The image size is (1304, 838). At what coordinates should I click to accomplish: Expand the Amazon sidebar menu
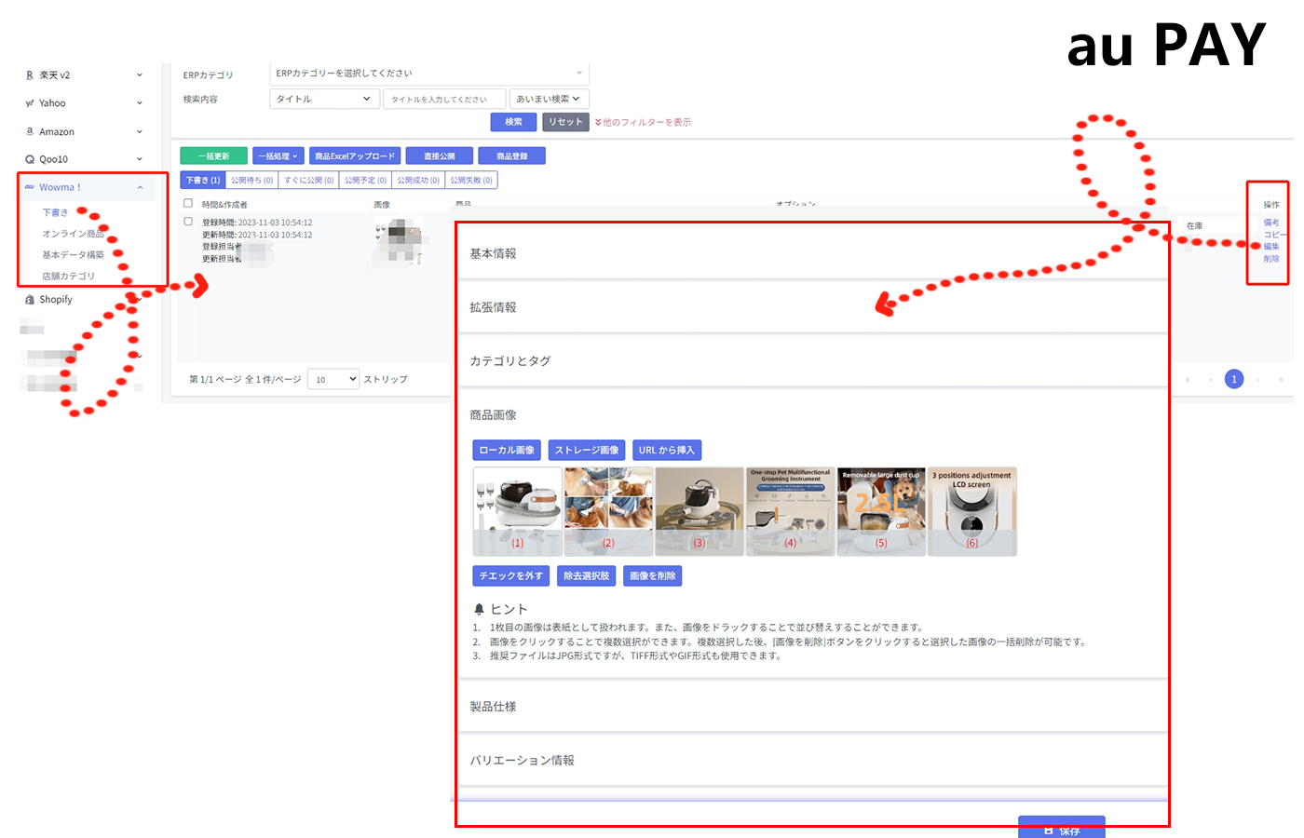click(x=140, y=131)
